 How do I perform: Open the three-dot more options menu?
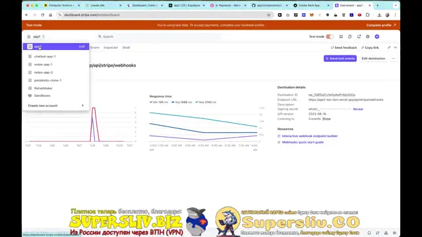394,59
